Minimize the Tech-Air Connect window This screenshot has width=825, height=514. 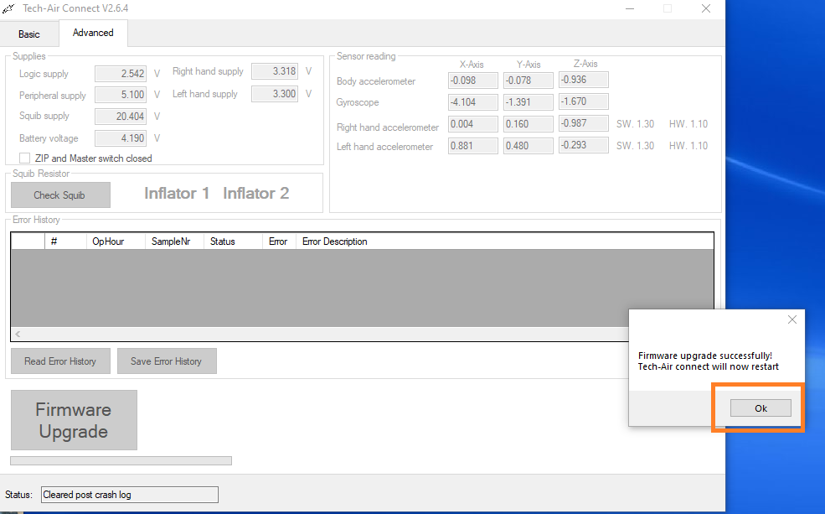(630, 8)
